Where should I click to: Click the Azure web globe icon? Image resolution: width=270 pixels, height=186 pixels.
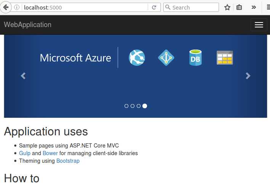point(137,58)
